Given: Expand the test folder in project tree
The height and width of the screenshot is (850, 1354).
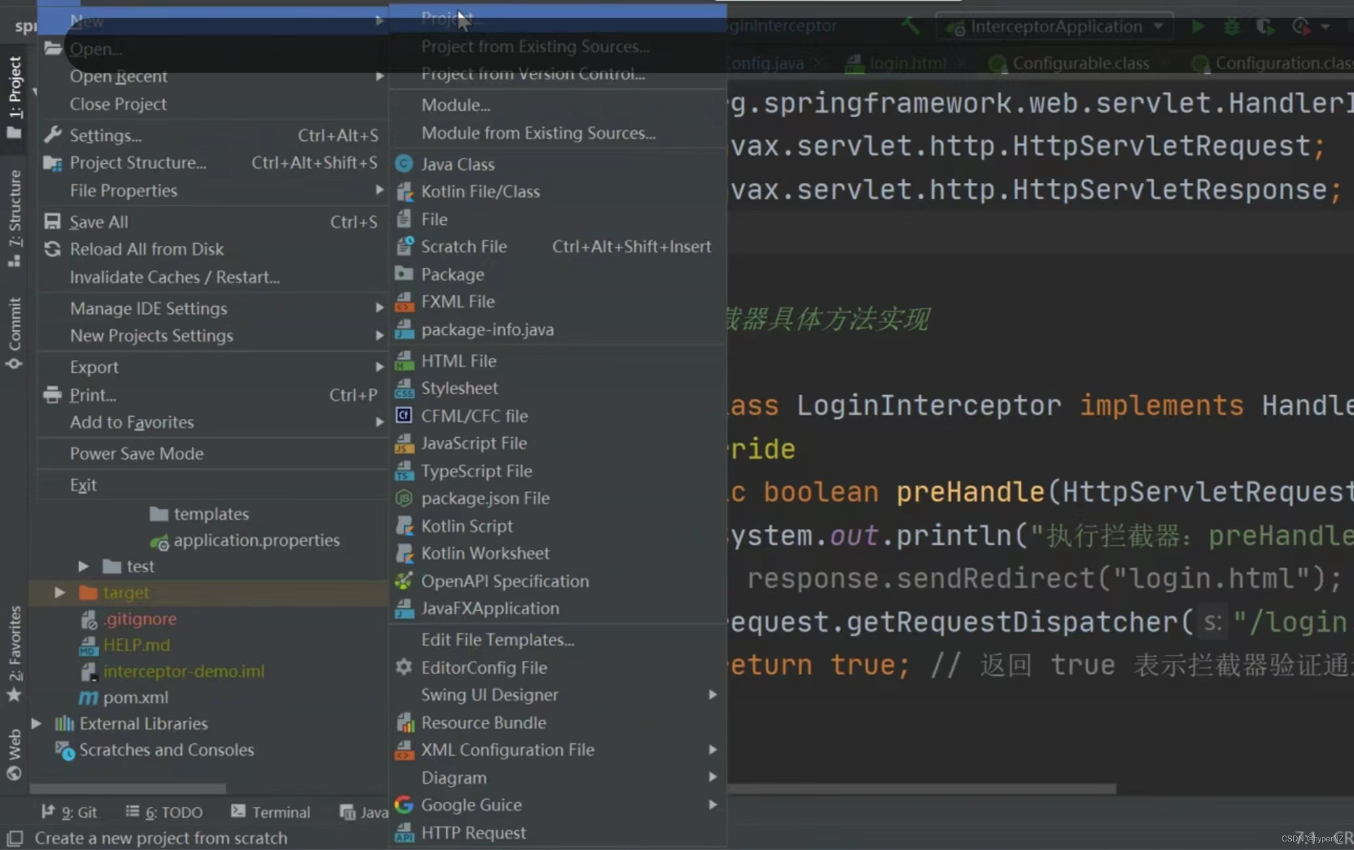Looking at the screenshot, I should coord(83,566).
